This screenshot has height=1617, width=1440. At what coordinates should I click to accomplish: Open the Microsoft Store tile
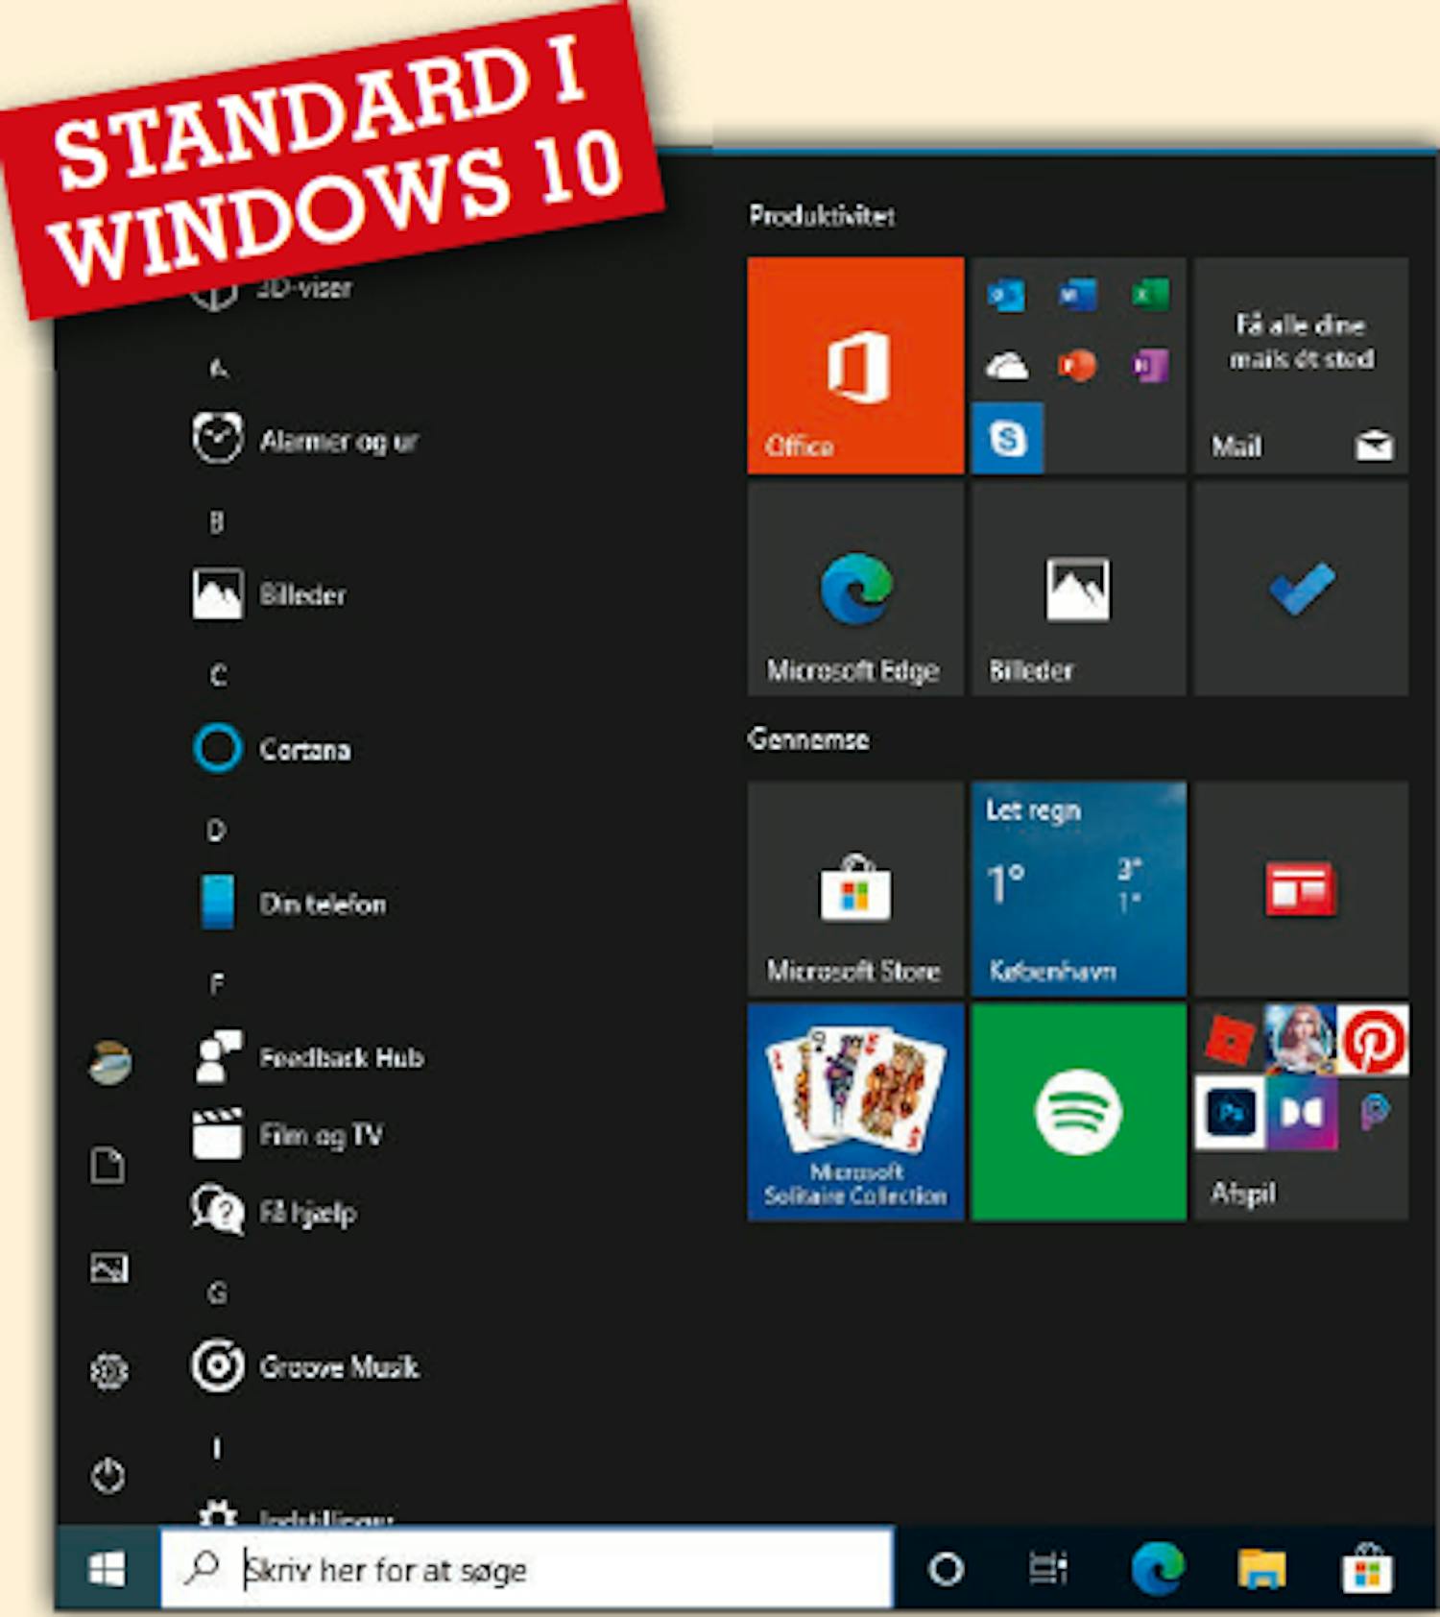coord(855,888)
